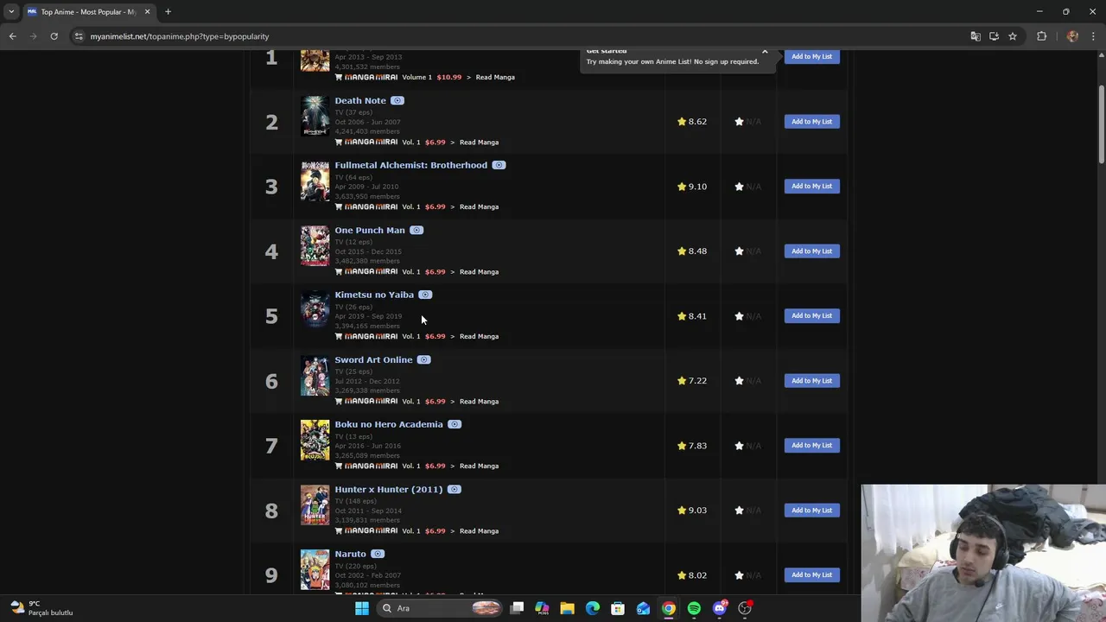This screenshot has height=622, width=1106.
Task: Open the Naruto poster thumbnail
Action: 315,570
